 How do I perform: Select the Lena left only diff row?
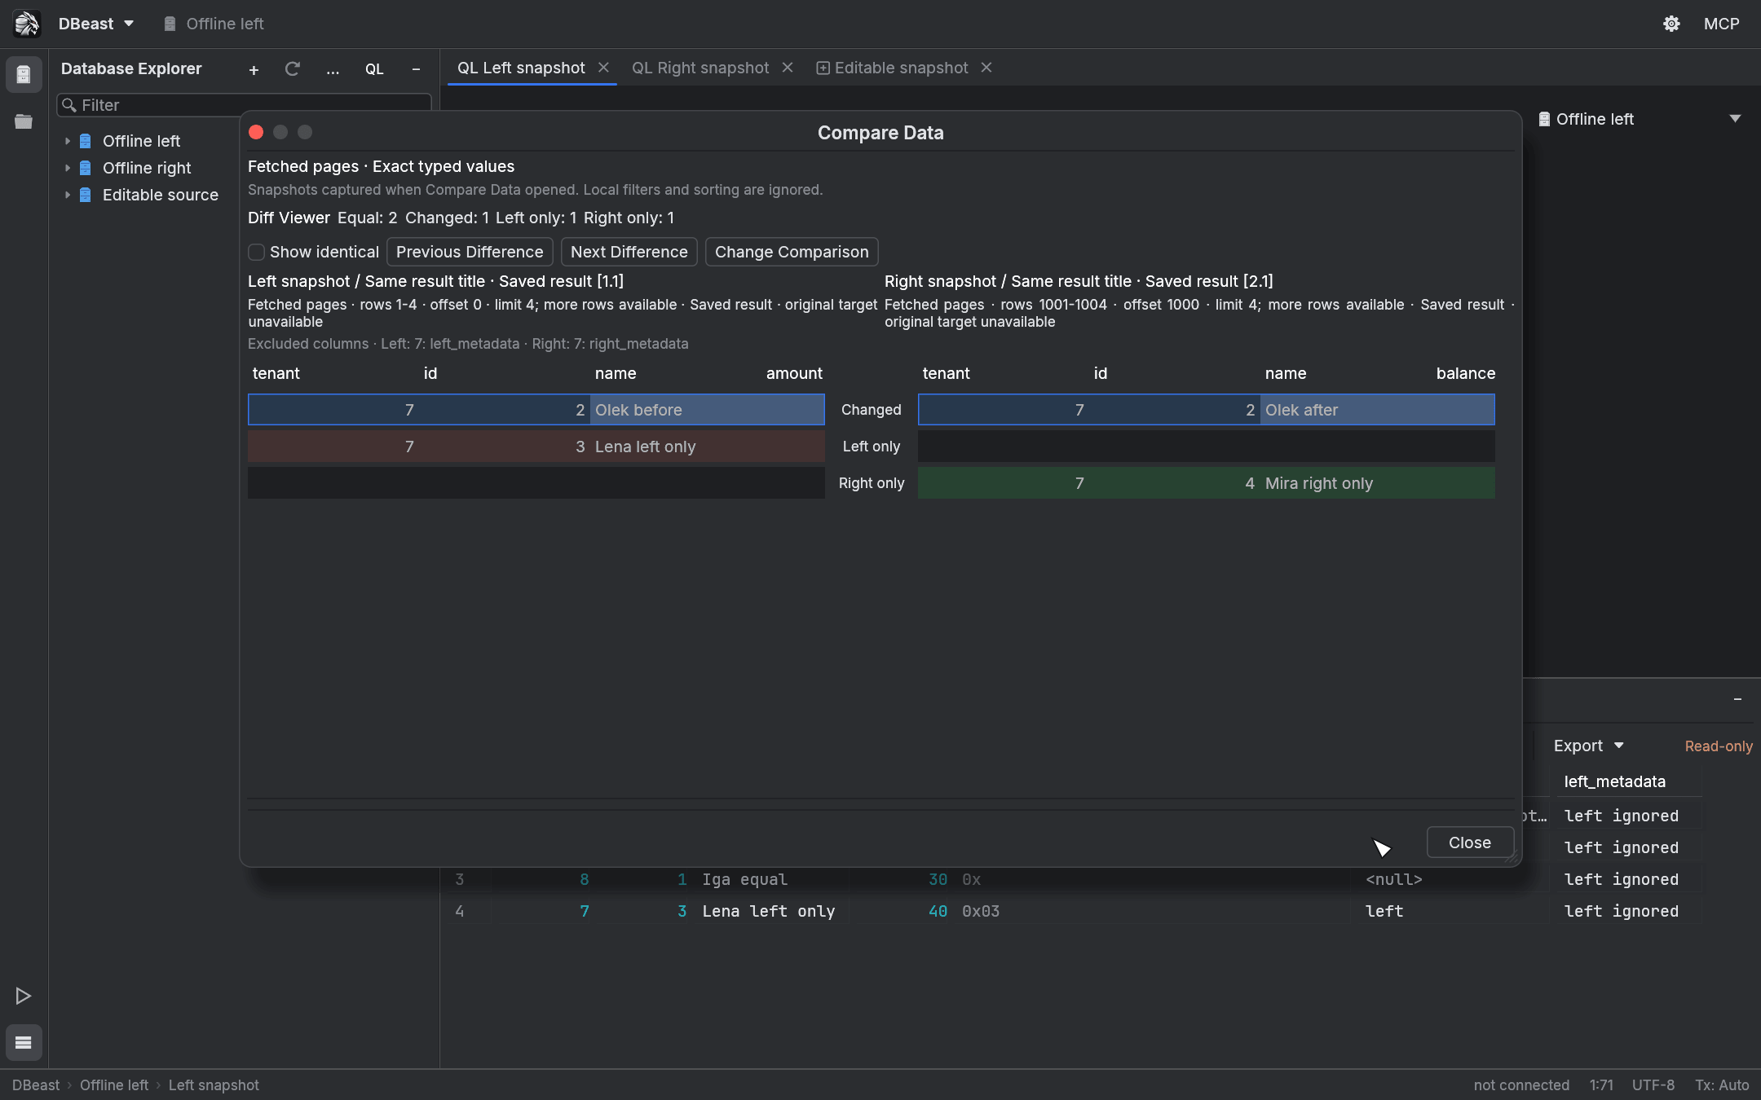pyautogui.click(x=536, y=447)
